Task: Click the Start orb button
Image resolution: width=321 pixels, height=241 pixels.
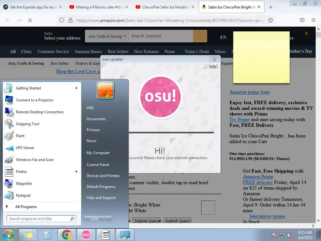Action: 8,235
